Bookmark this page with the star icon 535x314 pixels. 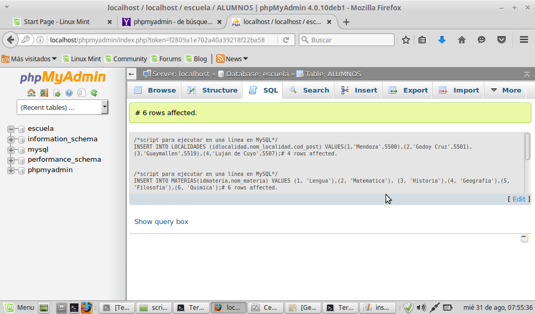pyautogui.click(x=406, y=40)
